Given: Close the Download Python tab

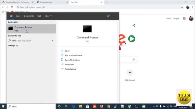Looking at the screenshot, I should (x=33, y=2).
